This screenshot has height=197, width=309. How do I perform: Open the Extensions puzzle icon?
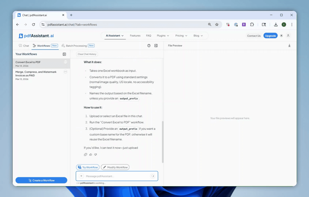[x=252, y=25]
